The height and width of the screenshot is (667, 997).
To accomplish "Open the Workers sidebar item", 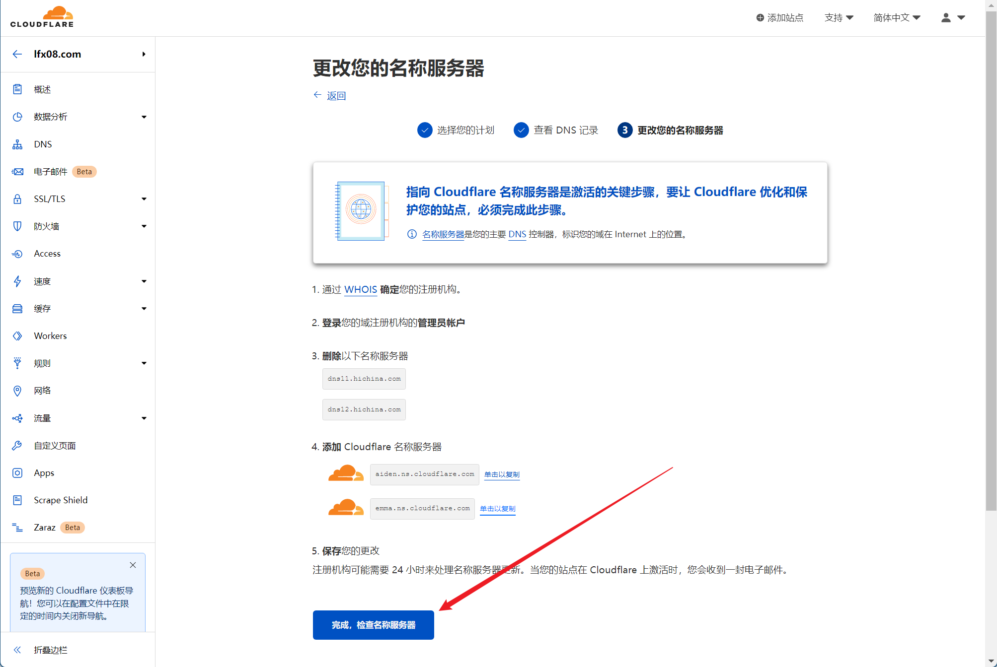I will click(78, 336).
